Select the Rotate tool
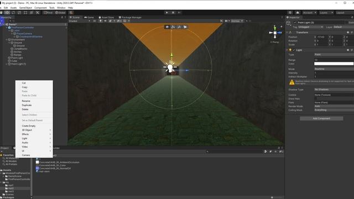 tap(13, 13)
